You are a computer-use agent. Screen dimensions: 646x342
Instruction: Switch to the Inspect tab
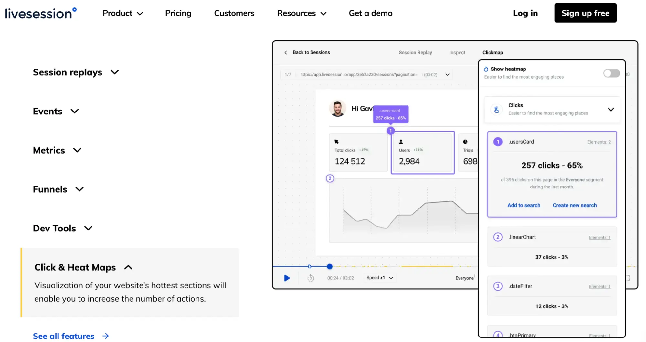[457, 52]
